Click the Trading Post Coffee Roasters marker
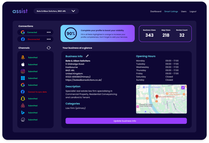The width and height of the screenshot is (209, 143). click(x=167, y=93)
